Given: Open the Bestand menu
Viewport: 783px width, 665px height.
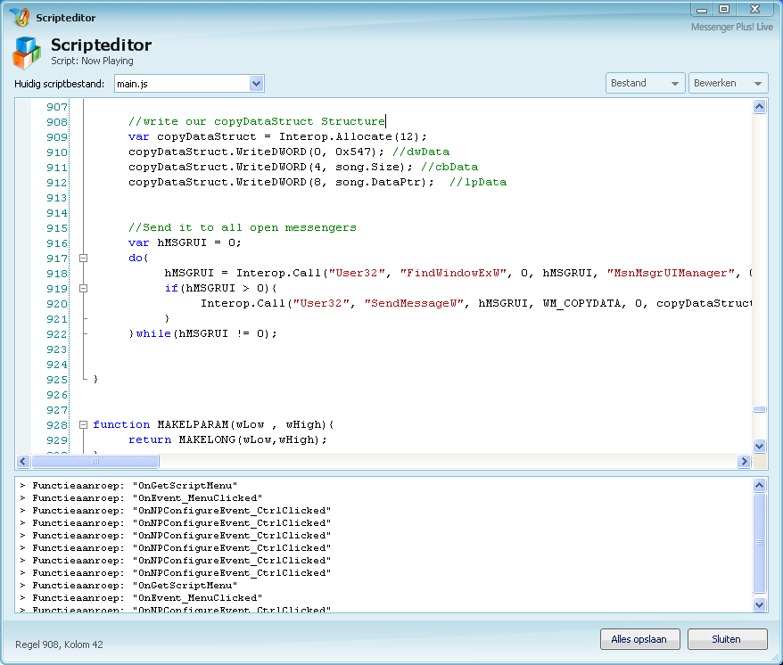Looking at the screenshot, I should click(x=644, y=83).
